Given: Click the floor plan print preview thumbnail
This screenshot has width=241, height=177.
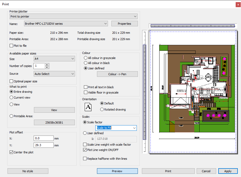Looking at the screenshot, I should [x=193, y=92].
